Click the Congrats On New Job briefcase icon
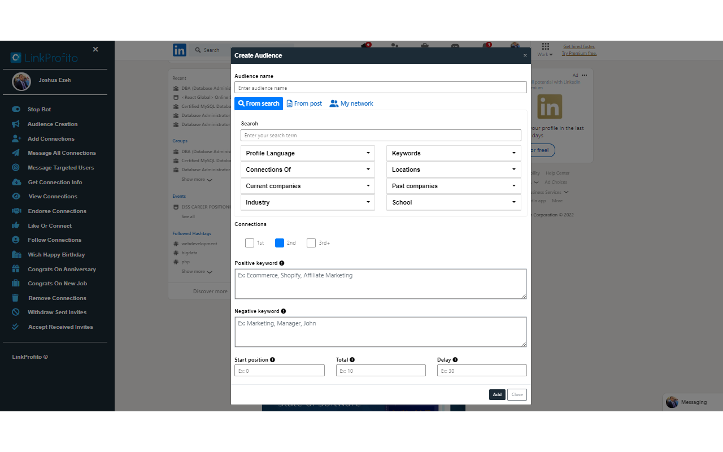Screen dimensions: 723x452 tap(16, 284)
